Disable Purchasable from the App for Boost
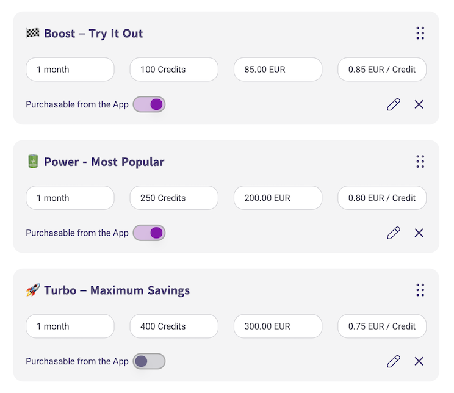The image size is (454, 393). pos(149,104)
